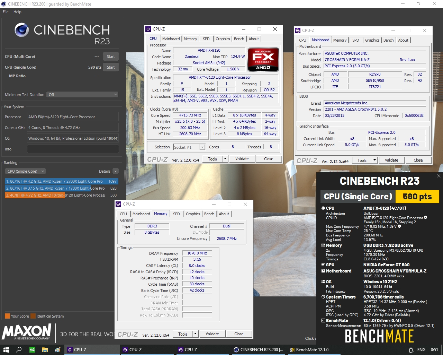Screen dimensions: 443x355
Task: Click the Model field CROSSHAIR V FORMULA-Z
Action: point(356,60)
